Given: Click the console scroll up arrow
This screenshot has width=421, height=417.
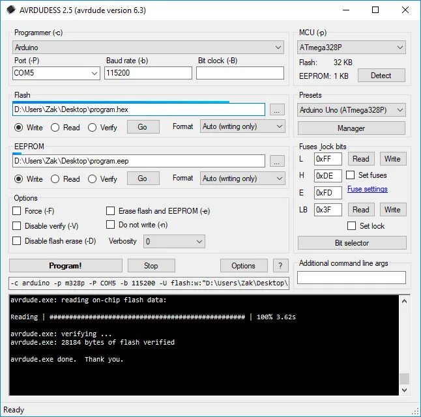Looking at the screenshot, I should pyautogui.click(x=404, y=301).
